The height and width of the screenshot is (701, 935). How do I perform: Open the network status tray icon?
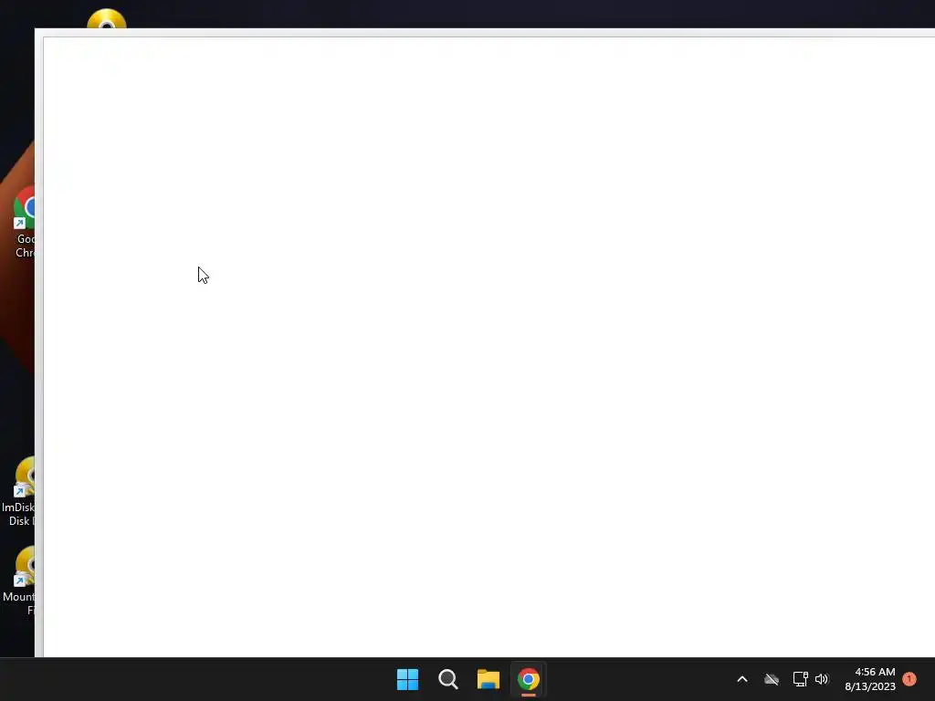pyautogui.click(x=800, y=679)
